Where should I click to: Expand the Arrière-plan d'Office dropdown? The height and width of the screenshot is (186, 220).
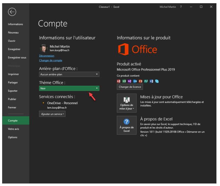[69, 74]
